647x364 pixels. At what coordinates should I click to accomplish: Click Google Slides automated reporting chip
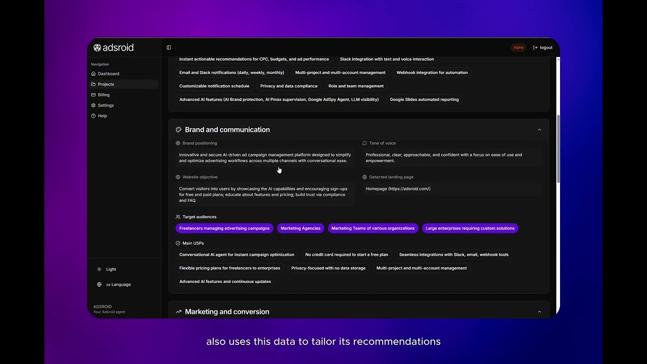point(424,100)
